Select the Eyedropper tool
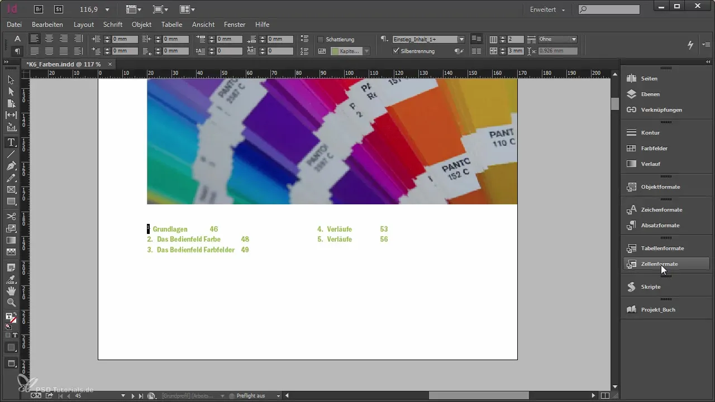Viewport: 715px width, 402px height. pyautogui.click(x=11, y=279)
